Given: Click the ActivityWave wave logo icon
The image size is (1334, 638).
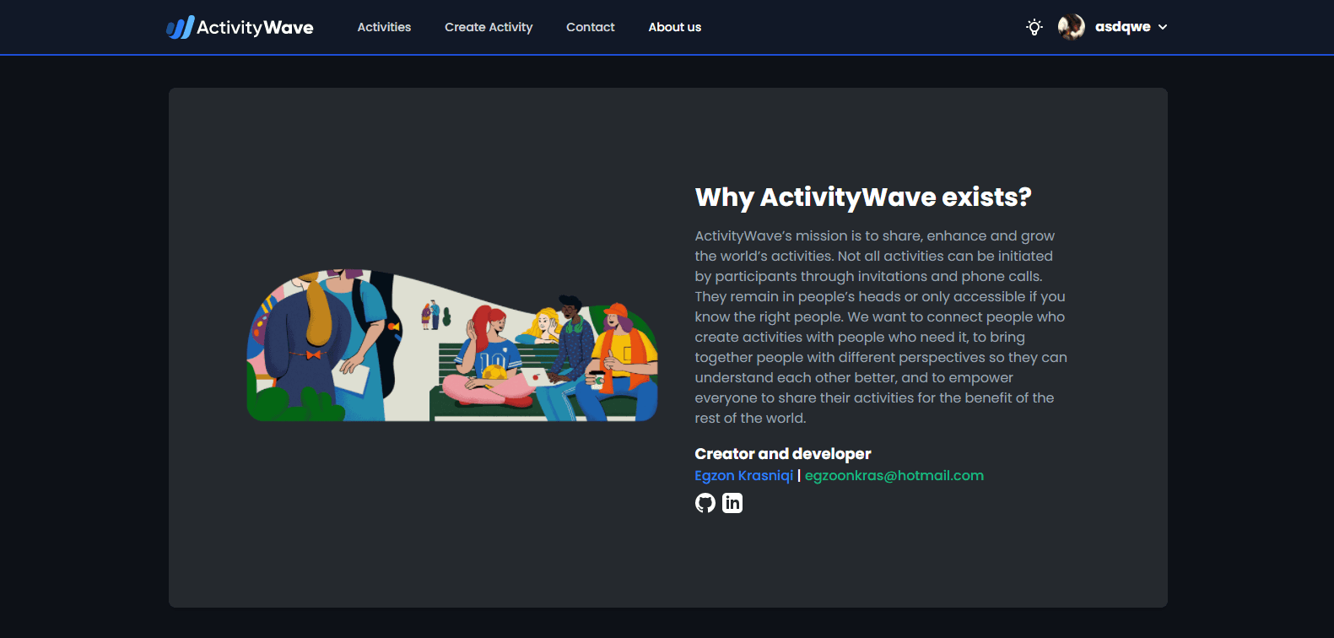Looking at the screenshot, I should pyautogui.click(x=180, y=27).
